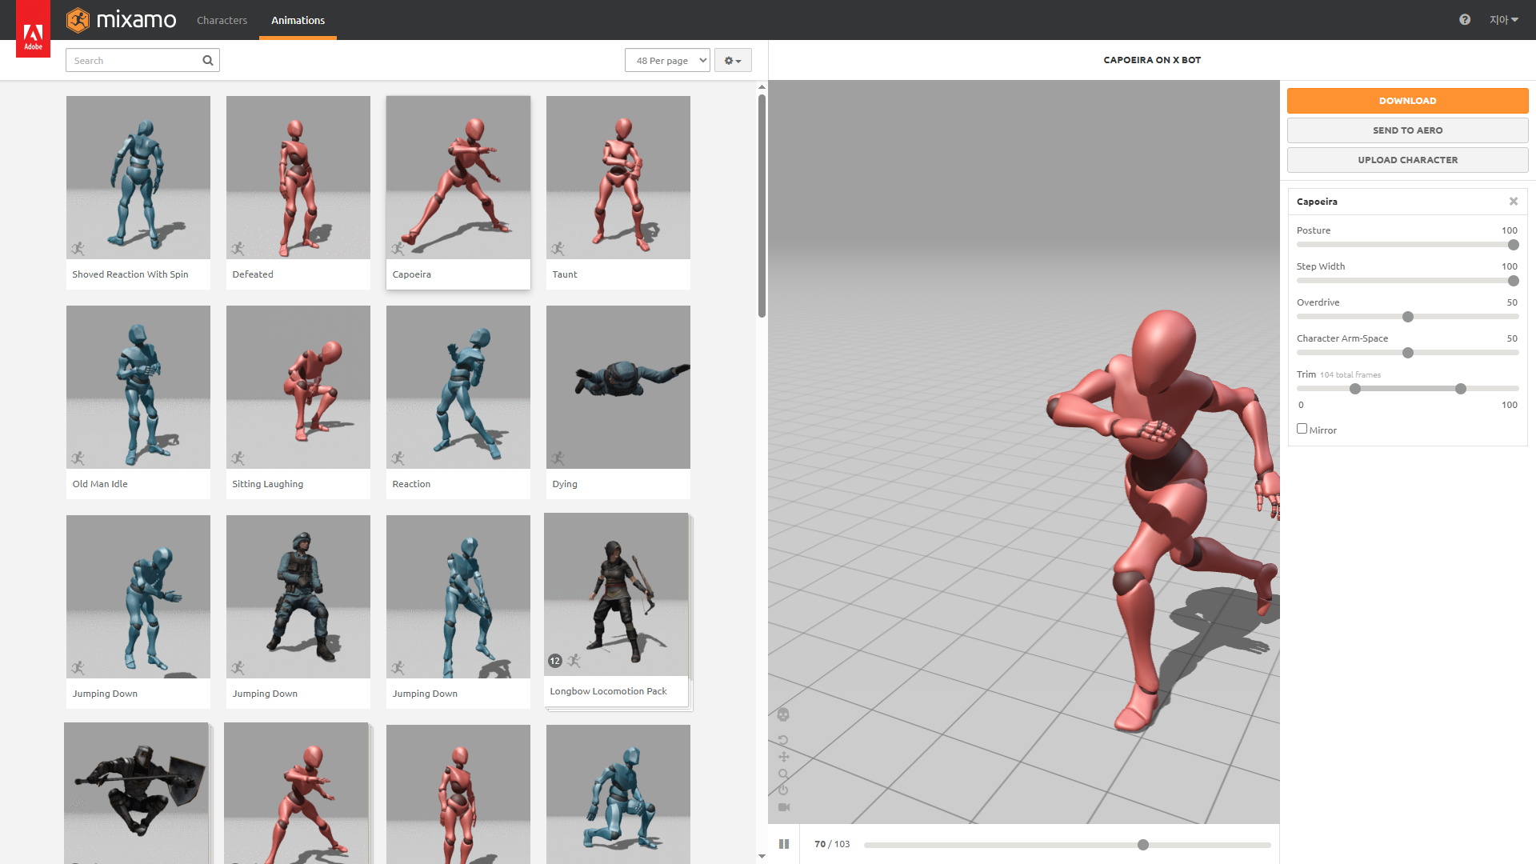Click the orange DOWNLOAD button
The image size is (1536, 864).
click(x=1407, y=101)
